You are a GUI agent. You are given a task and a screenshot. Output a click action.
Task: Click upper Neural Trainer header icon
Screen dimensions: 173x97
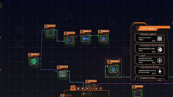(x=66, y=33)
